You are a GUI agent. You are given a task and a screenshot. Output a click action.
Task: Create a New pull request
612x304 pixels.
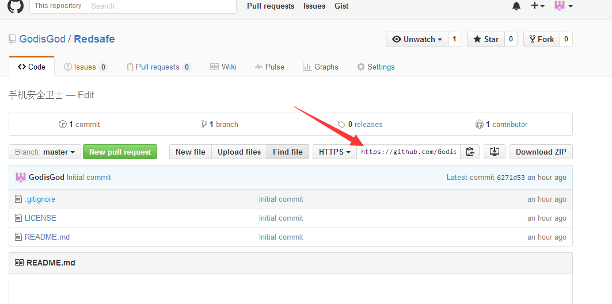[x=120, y=152]
